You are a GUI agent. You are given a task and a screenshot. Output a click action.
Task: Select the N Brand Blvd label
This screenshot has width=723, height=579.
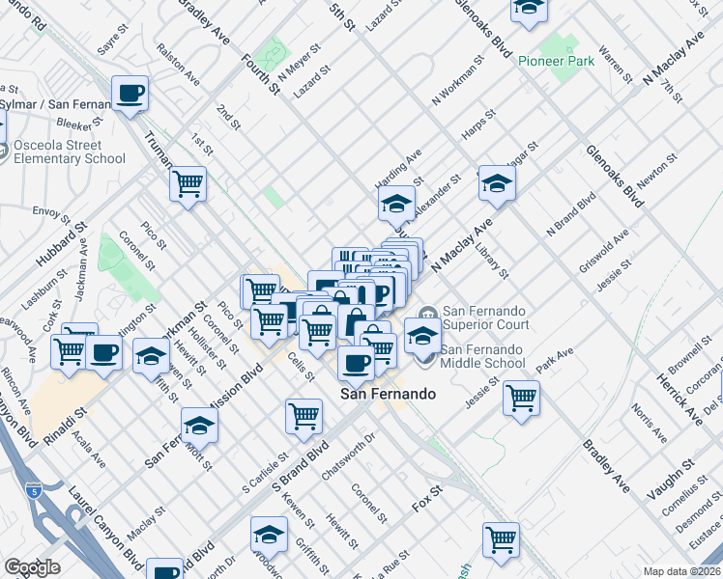click(x=571, y=214)
